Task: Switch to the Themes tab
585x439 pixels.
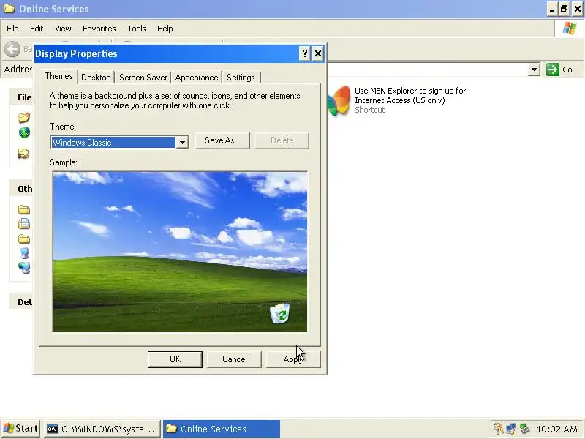Action: (58, 76)
